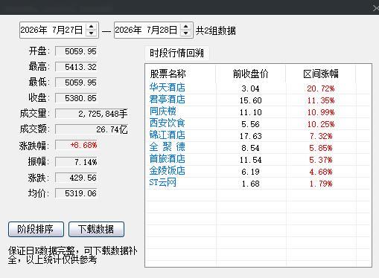Open stock ST云网
Image resolution: width=379 pixels, height=278 pixels.
coord(163,183)
